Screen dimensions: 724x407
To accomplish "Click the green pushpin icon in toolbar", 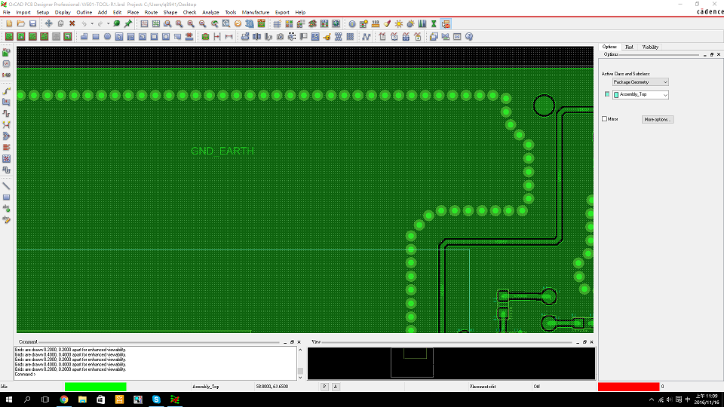I will 128,24.
